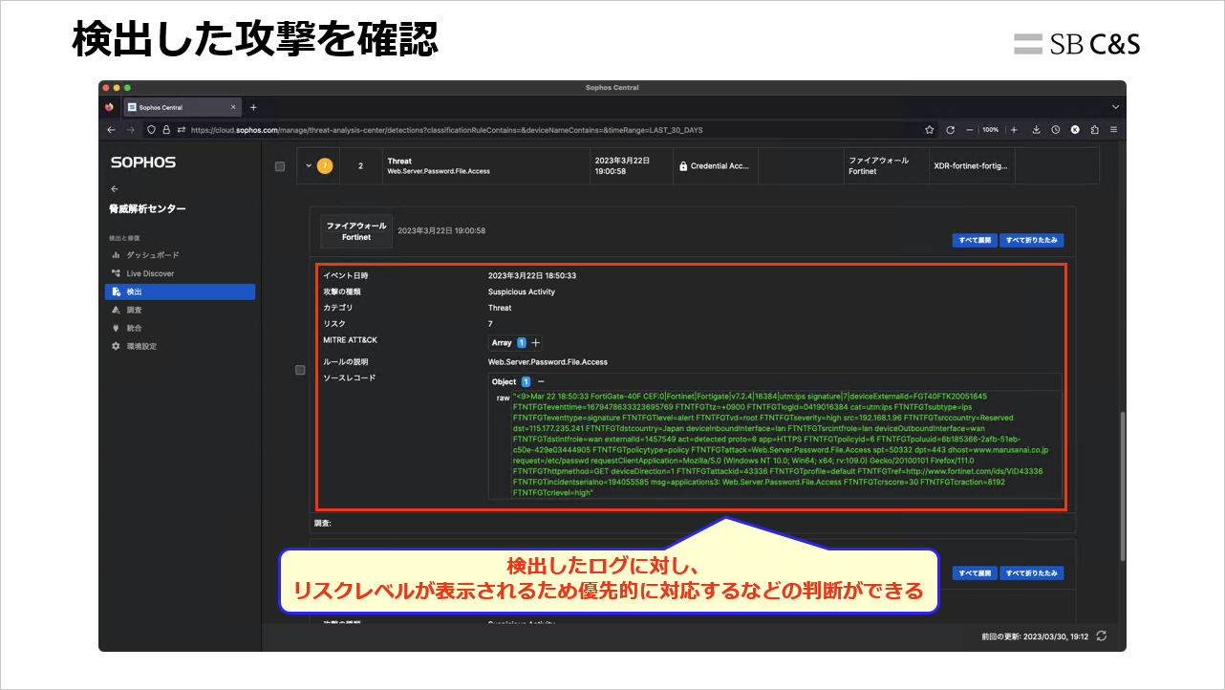
Task: Open the tracking protection shield icon
Action: tap(153, 130)
